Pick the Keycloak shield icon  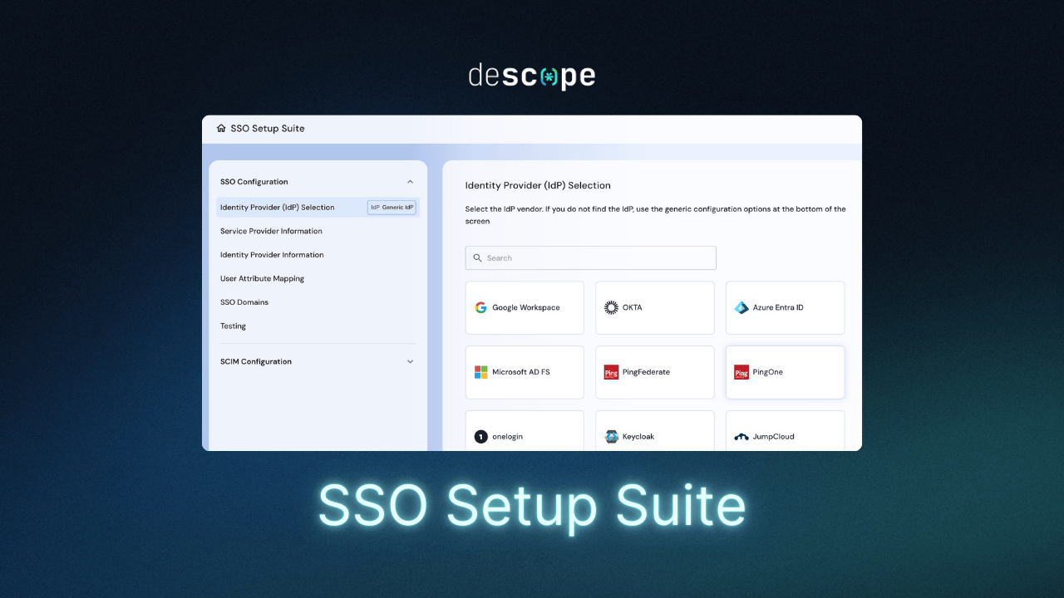point(611,436)
